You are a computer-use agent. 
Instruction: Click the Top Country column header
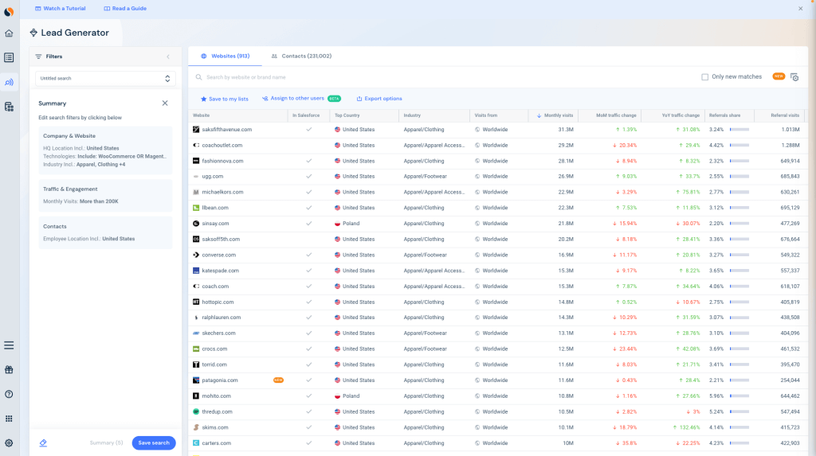pyautogui.click(x=347, y=115)
